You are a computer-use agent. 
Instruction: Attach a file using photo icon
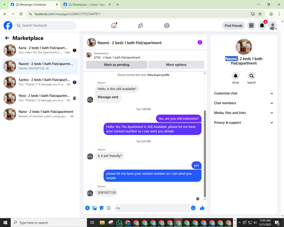click(x=94, y=208)
